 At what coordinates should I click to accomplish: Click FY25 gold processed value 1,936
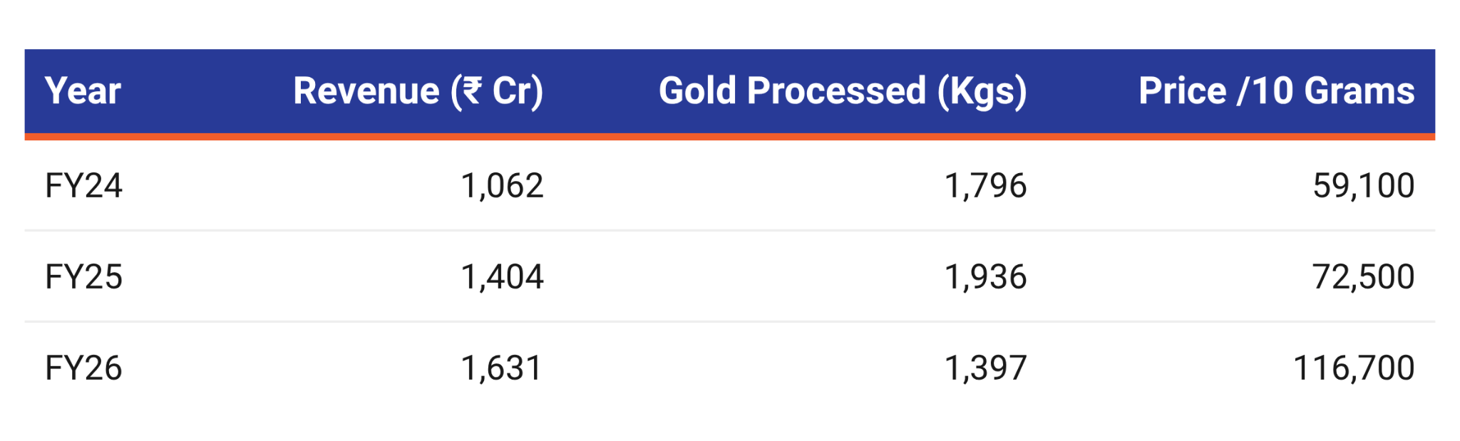986,276
